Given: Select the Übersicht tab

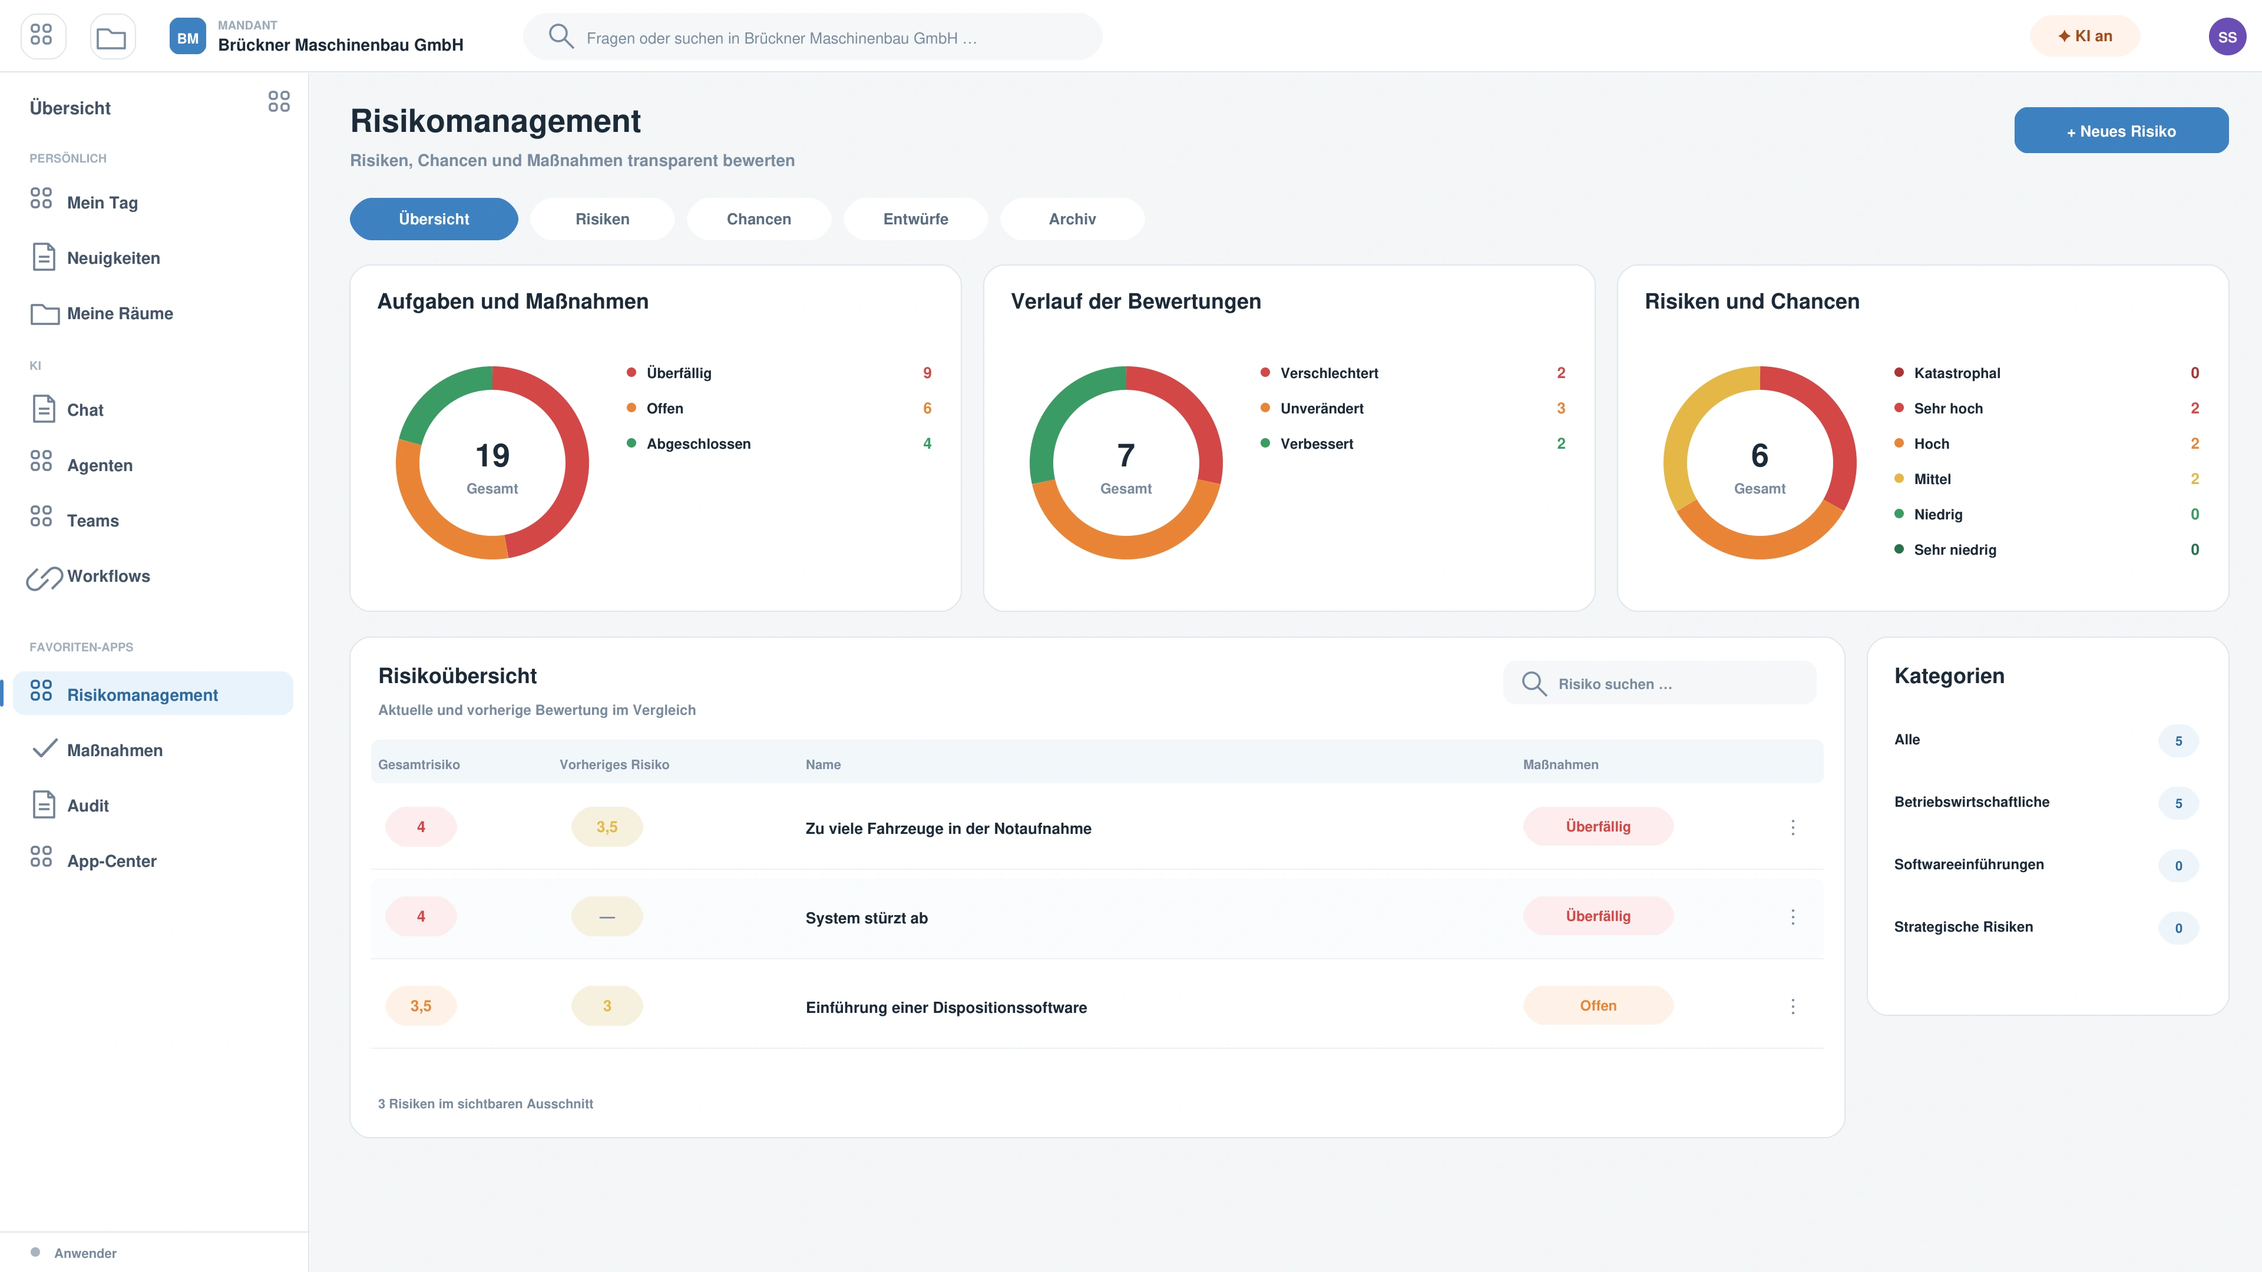Looking at the screenshot, I should tap(434, 218).
